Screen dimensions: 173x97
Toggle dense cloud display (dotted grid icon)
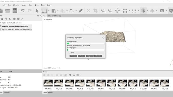pyautogui.click(x=134, y=11)
